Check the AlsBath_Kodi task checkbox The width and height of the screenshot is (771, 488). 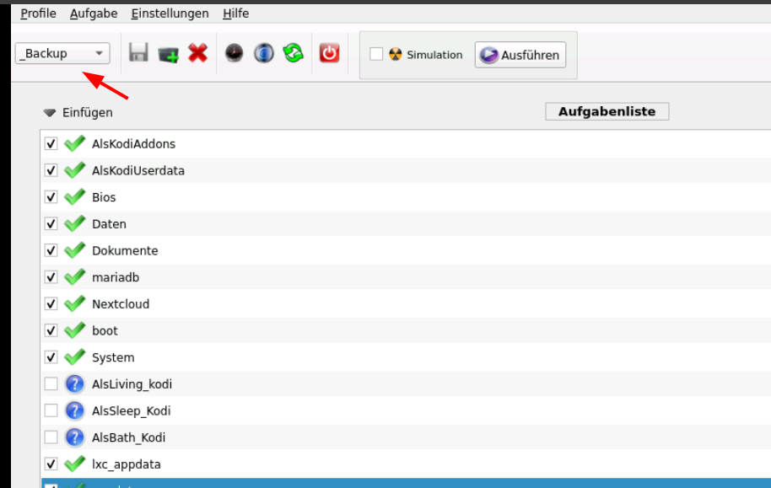pos(51,437)
